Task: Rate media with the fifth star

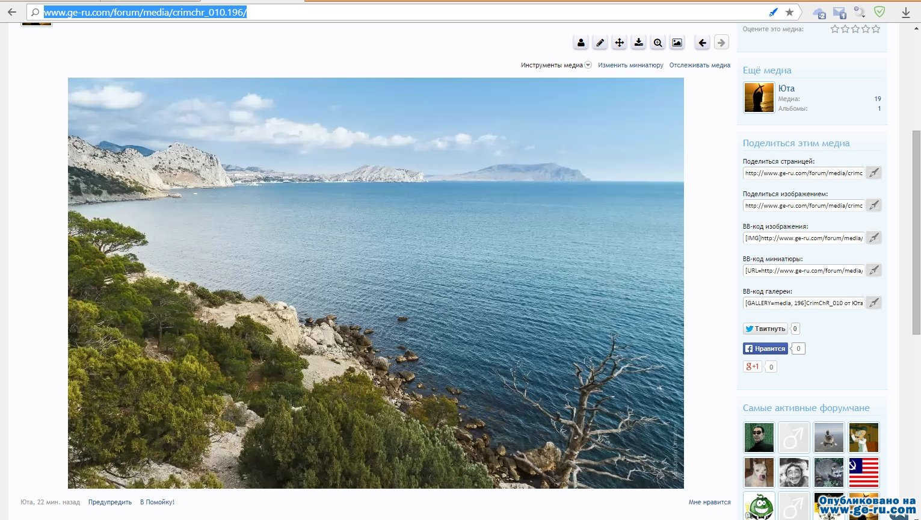Action: pyautogui.click(x=876, y=28)
